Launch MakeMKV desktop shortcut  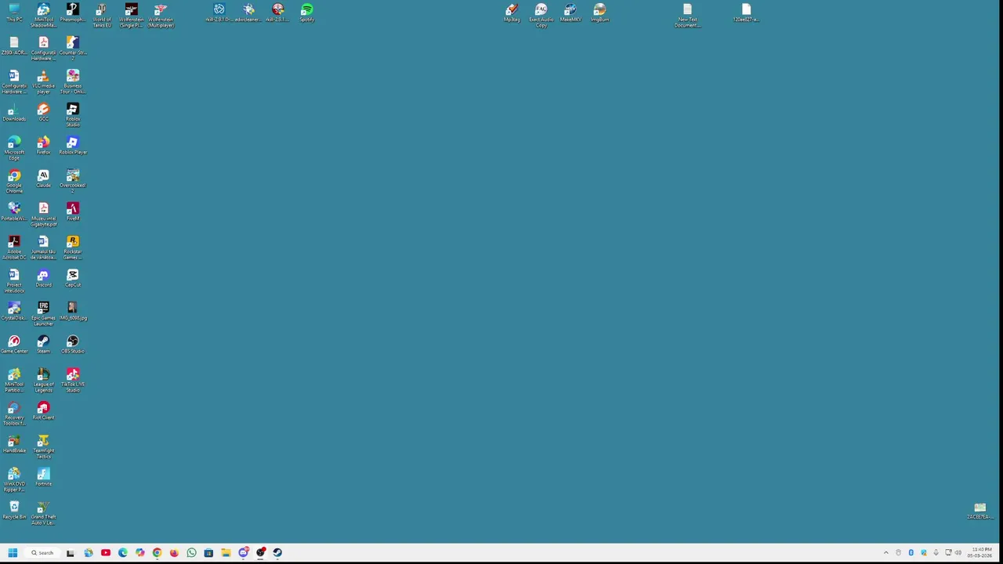570,13
